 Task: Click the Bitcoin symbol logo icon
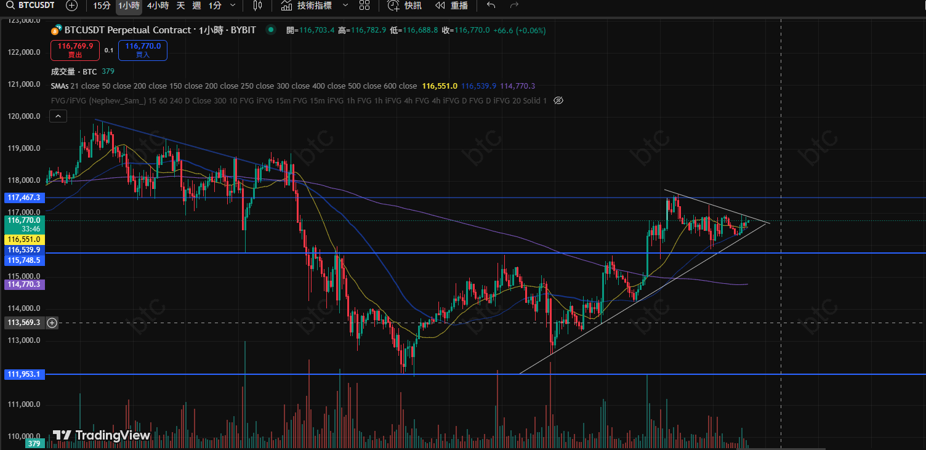(x=56, y=30)
